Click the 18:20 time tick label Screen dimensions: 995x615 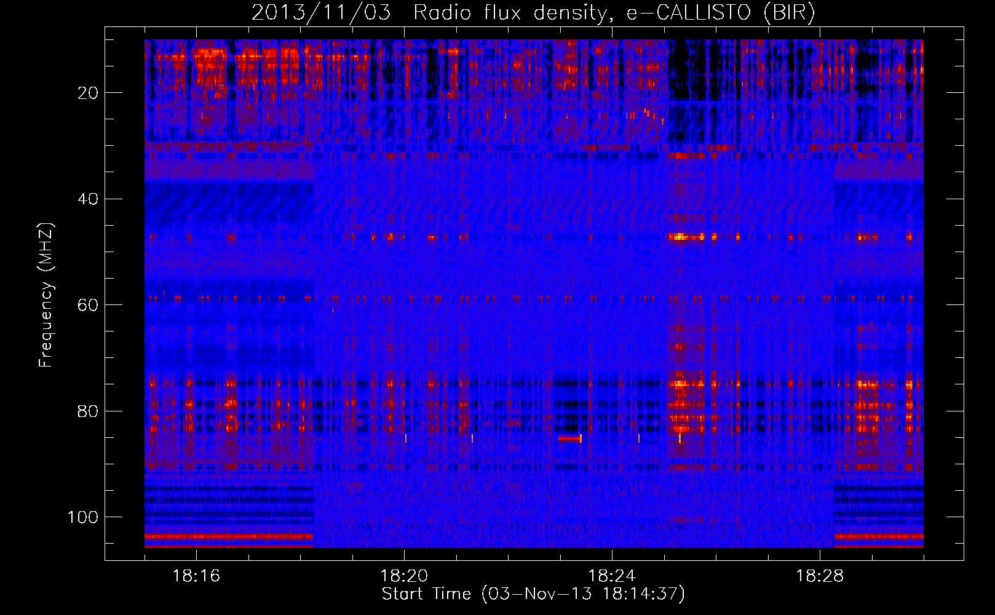[x=404, y=576]
